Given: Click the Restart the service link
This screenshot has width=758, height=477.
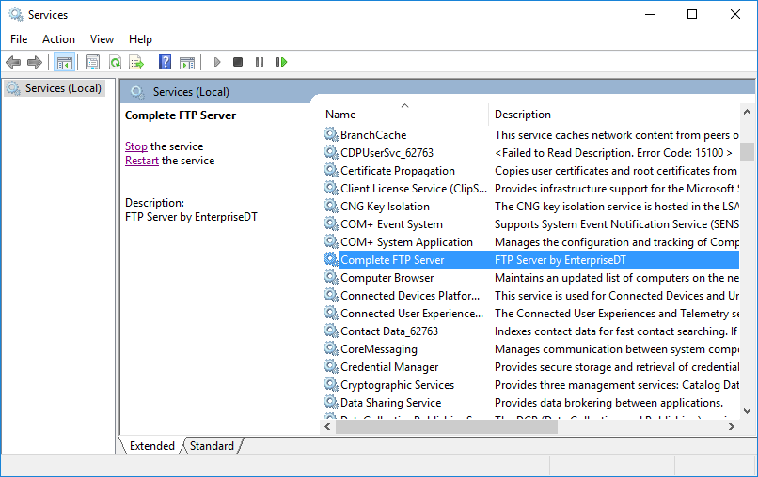Looking at the screenshot, I should [142, 161].
